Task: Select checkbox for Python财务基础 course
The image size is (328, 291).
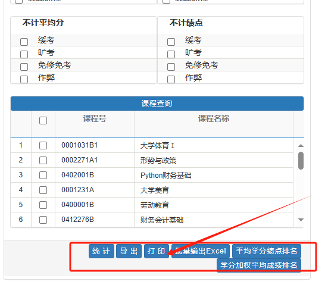Action: coord(43,175)
